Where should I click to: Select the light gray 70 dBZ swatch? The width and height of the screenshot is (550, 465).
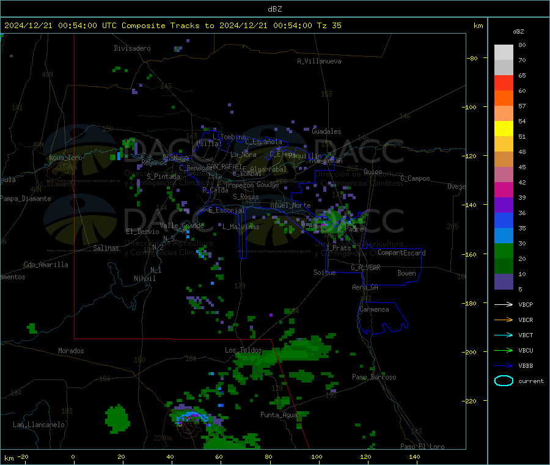click(x=504, y=53)
